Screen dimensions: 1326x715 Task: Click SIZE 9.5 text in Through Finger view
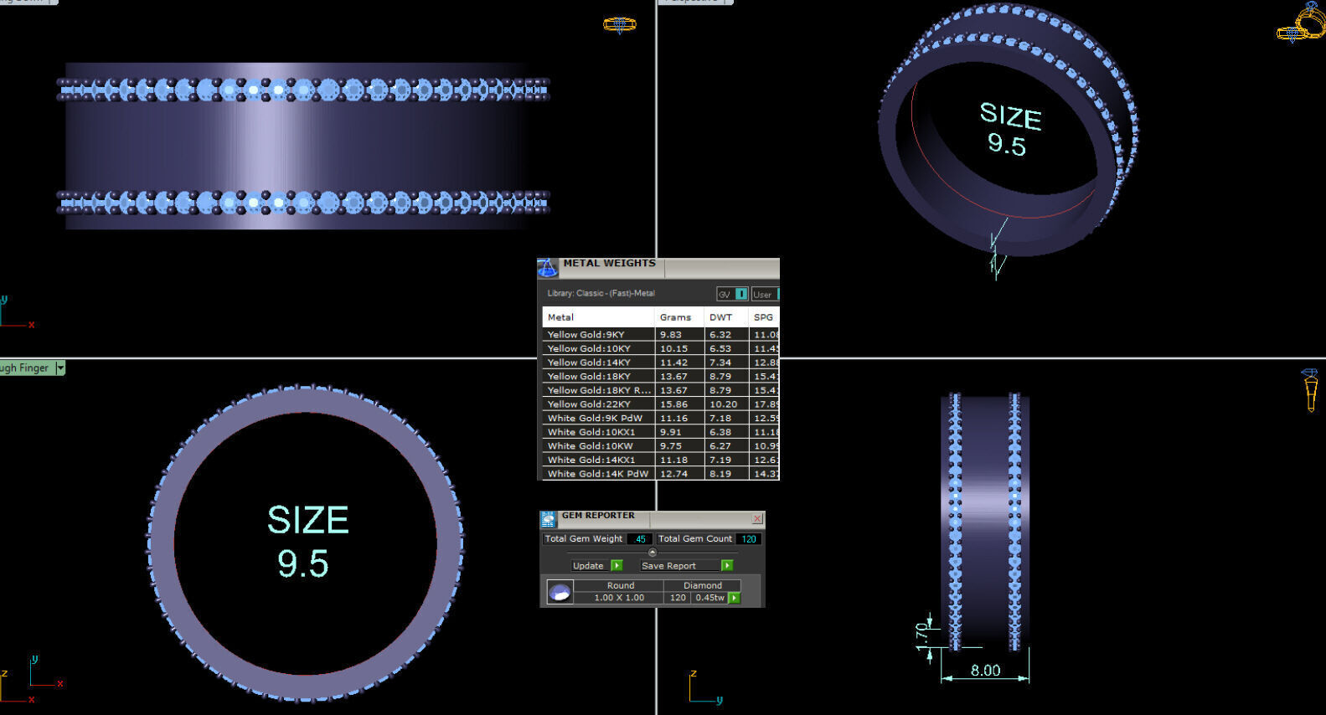tap(307, 542)
